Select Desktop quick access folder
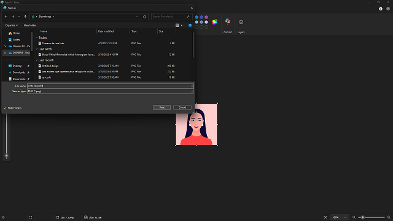Viewport: 393px width, 221px height. pyautogui.click(x=15, y=66)
